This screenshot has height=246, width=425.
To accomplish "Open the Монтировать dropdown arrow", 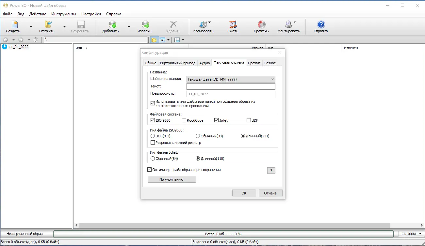I will point(295,23).
